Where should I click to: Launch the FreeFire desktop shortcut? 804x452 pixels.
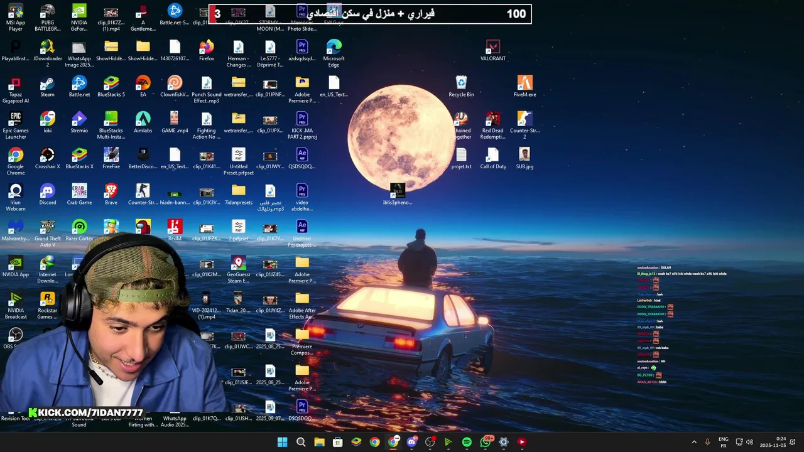(111, 158)
